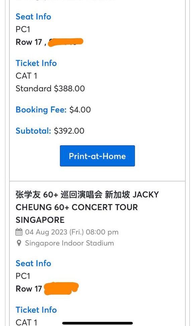The height and width of the screenshot is (326, 195).
Task: Click the Ticket Info heading
Action: tap(36, 63)
